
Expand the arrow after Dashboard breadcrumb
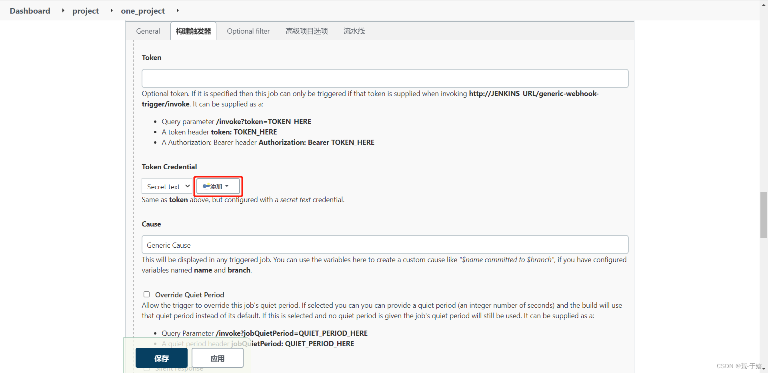click(63, 10)
